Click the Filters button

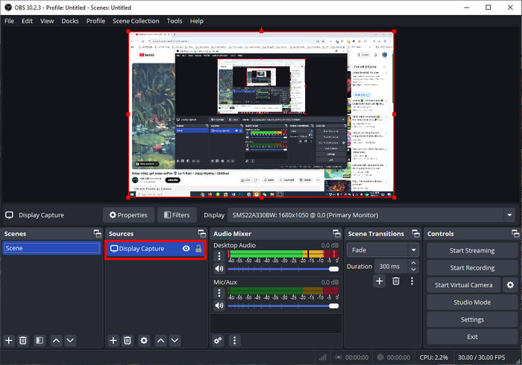177,215
